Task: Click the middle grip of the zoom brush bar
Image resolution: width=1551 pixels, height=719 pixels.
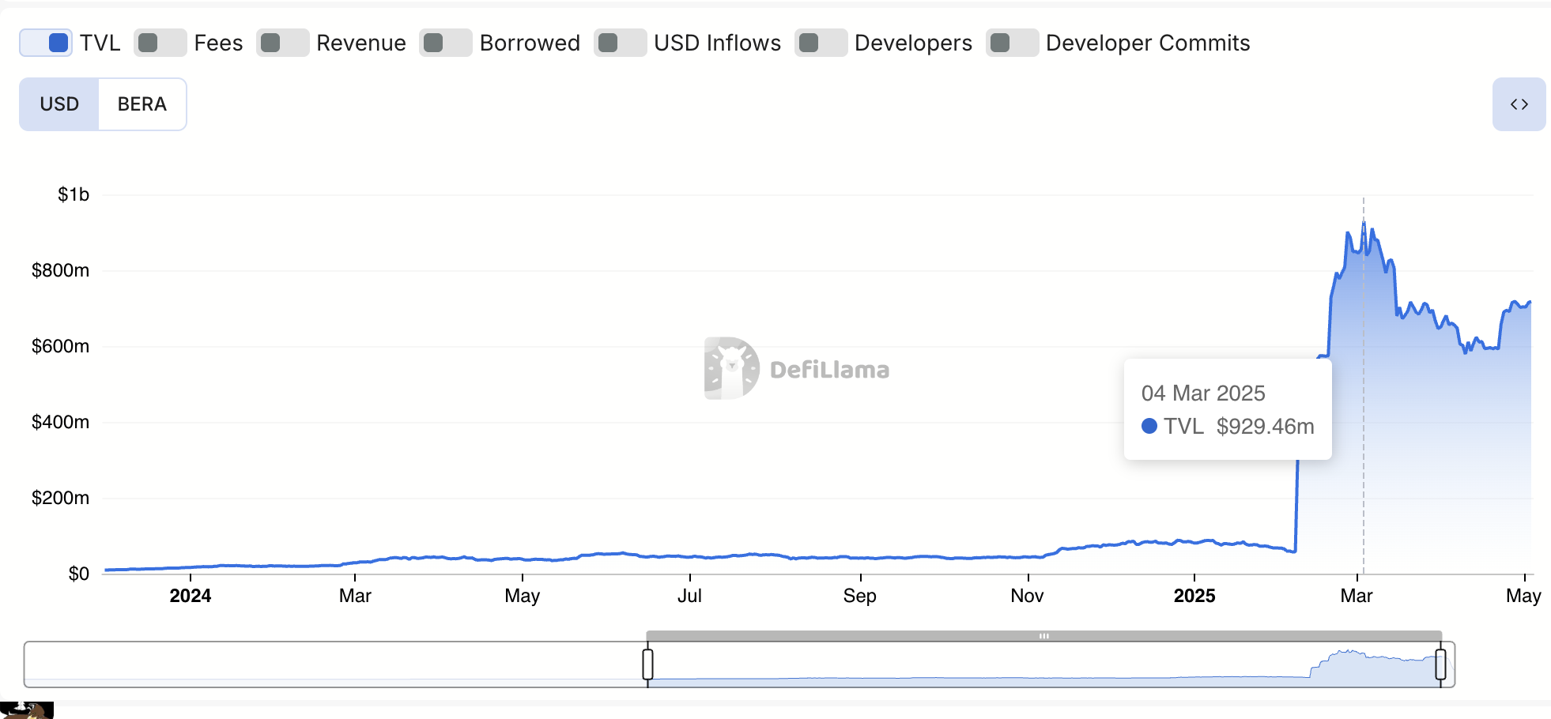Action: click(x=1045, y=634)
